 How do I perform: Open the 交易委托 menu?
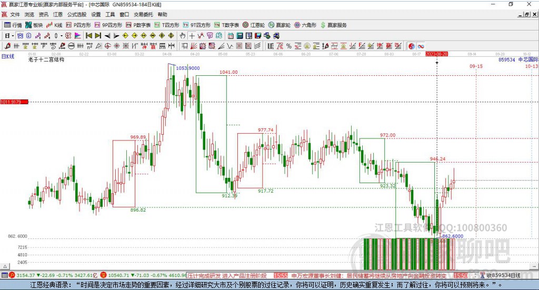coord(143,14)
